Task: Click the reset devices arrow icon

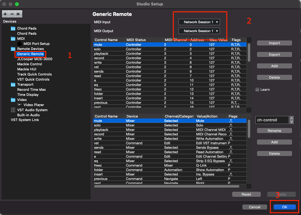Action: 18,14
